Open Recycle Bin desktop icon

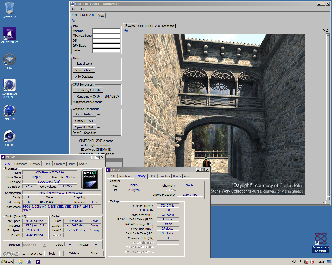(9, 10)
